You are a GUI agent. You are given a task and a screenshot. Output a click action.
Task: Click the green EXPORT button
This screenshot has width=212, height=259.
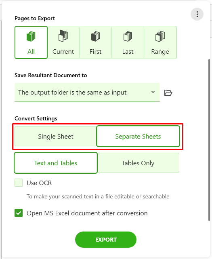106,240
